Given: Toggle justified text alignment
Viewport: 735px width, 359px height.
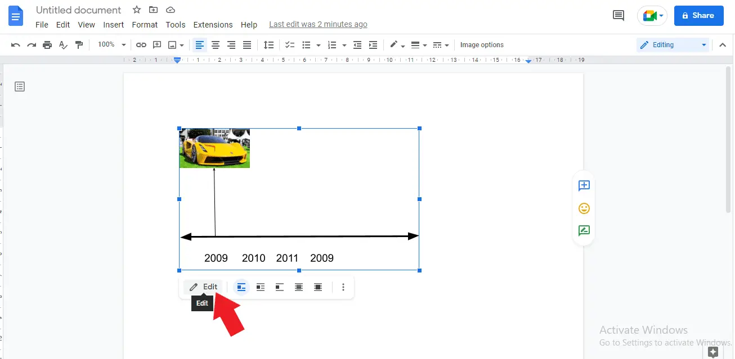Looking at the screenshot, I should (x=247, y=44).
